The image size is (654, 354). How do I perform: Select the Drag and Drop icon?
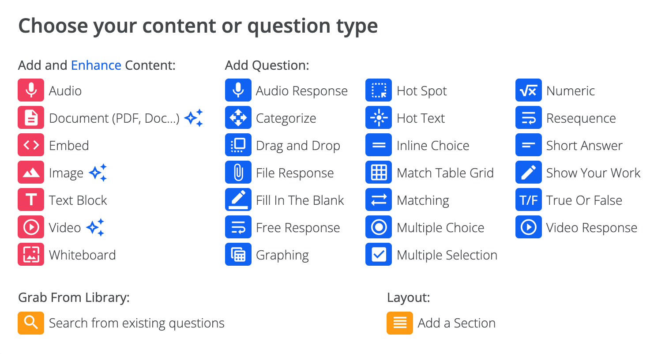tap(238, 146)
